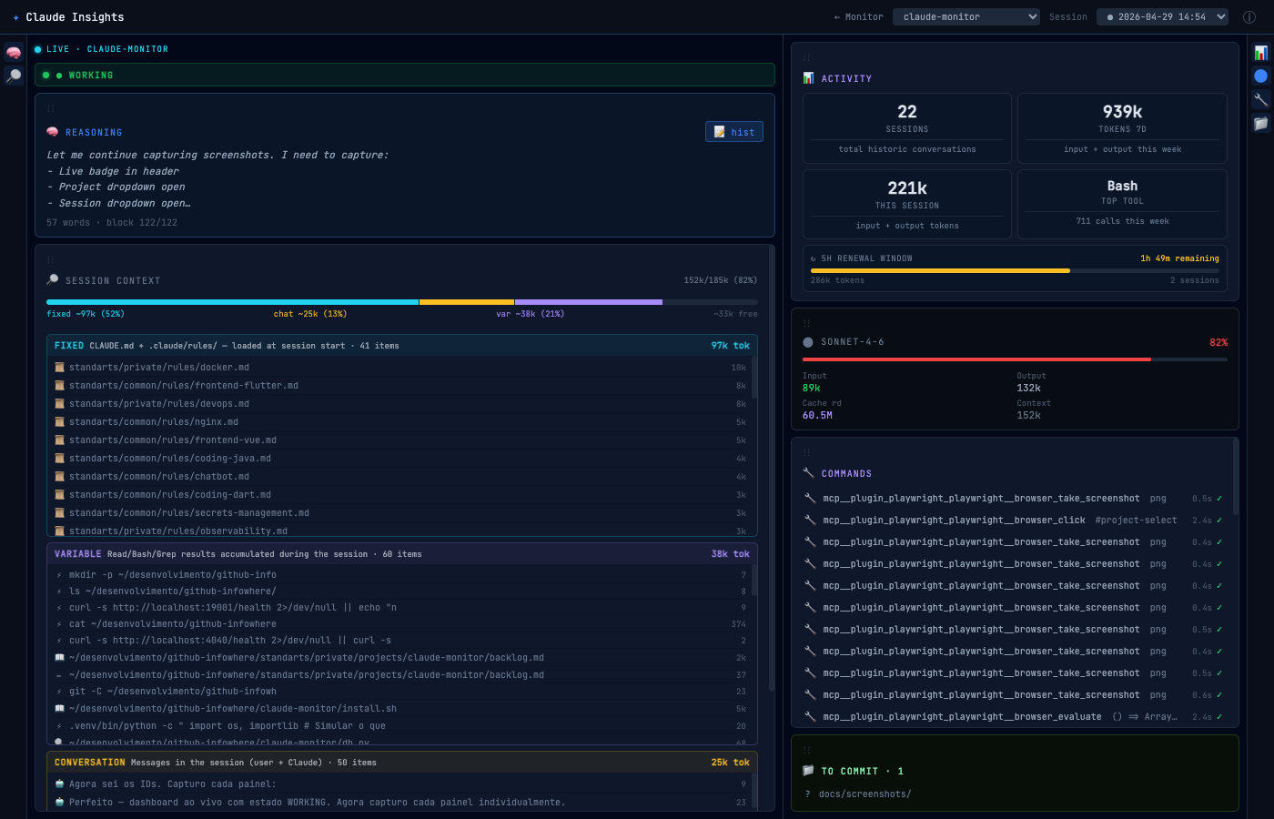Screen dimensions: 1274x819
Task: Click the browser_click #project-select command row
Action: [1014, 521]
